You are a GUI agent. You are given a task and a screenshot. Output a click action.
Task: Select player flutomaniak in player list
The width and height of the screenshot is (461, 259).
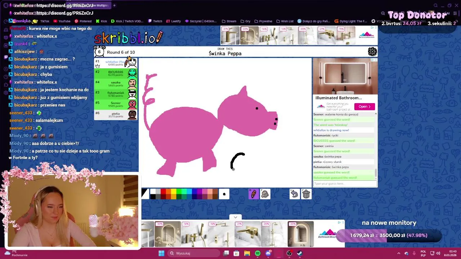click(116, 94)
